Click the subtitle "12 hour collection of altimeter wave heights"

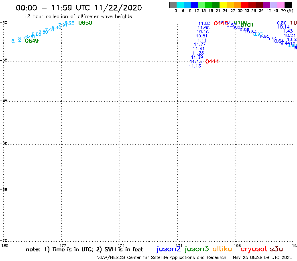[78, 16]
